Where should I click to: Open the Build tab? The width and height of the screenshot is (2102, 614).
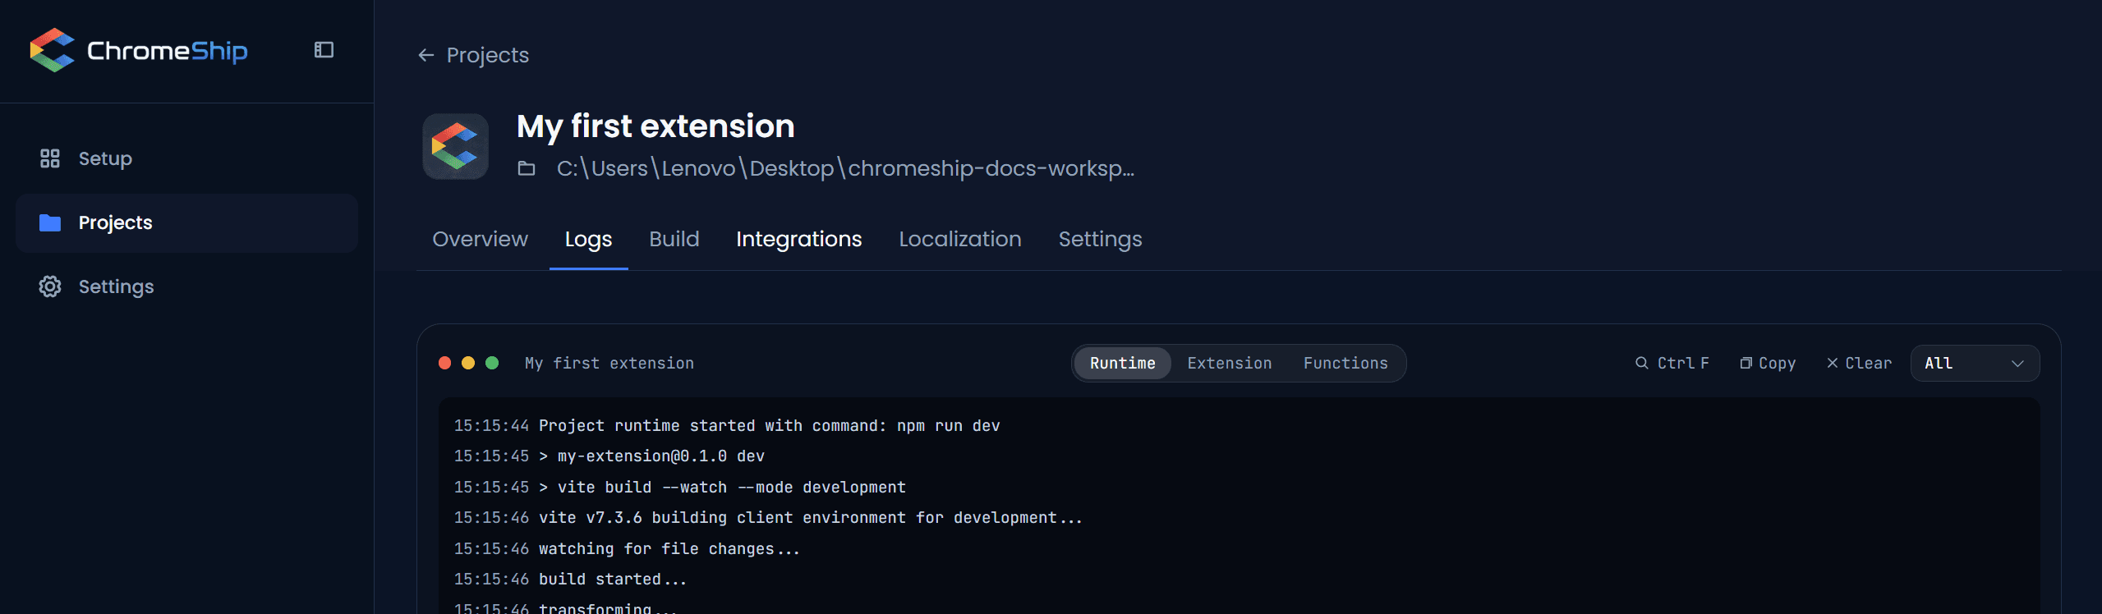click(x=674, y=239)
